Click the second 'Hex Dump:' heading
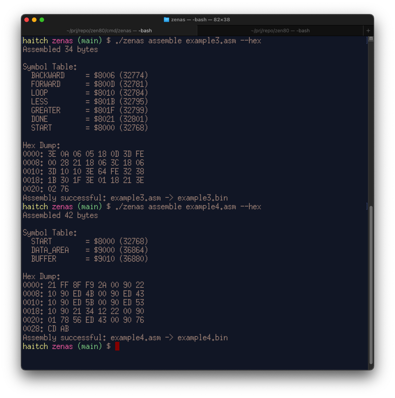The image size is (395, 398). (41, 276)
